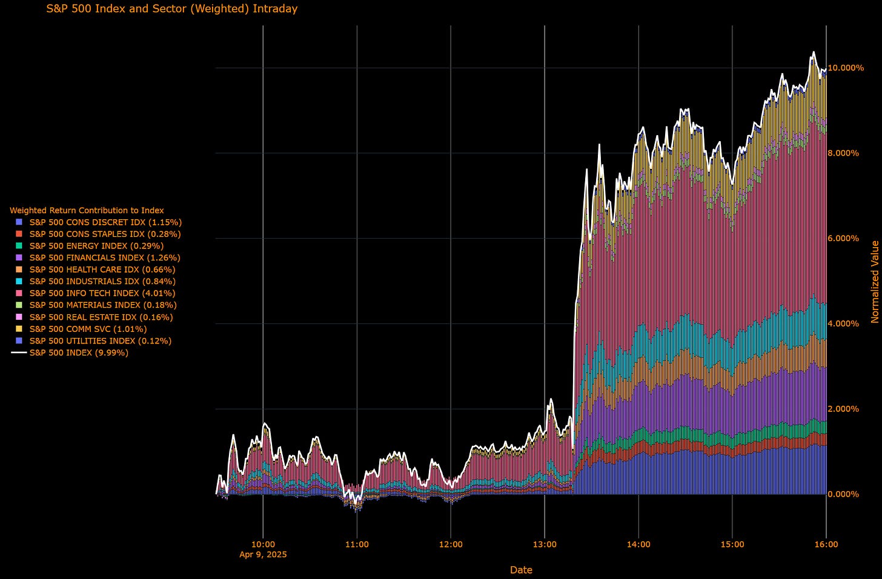Viewport: 882px width, 579px height.
Task: Toggle the HEALTH CARE IDX legend entry
Action: tap(95, 270)
